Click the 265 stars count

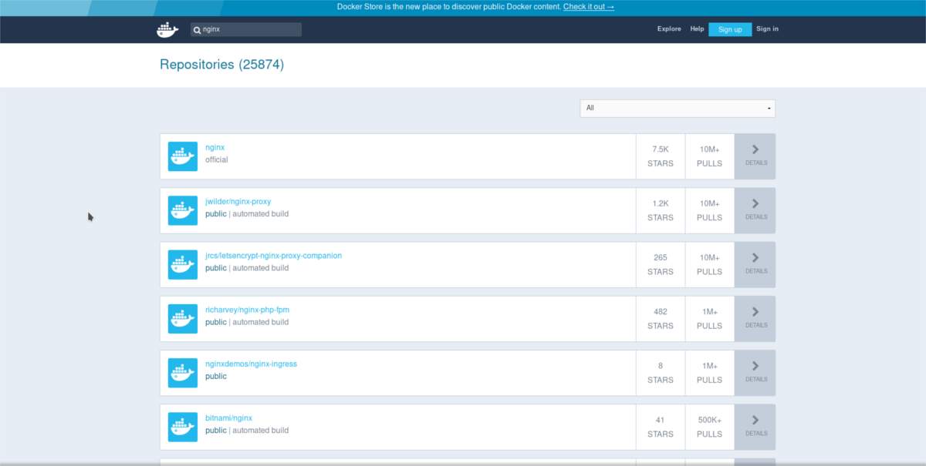661,257
